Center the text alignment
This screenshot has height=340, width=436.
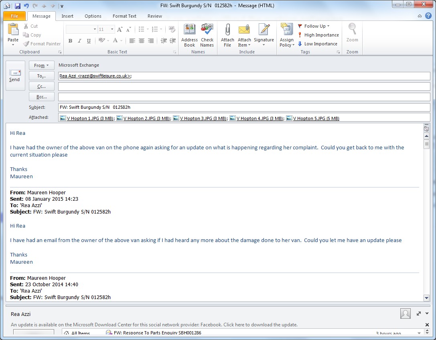[141, 41]
